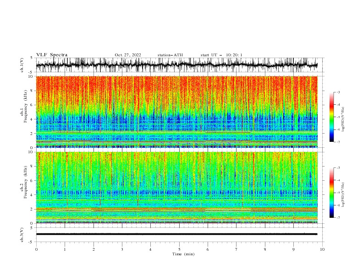The width and height of the screenshot is (363, 280).
Task: Click the "10" tick ending the Time axis
Action: point(322,249)
